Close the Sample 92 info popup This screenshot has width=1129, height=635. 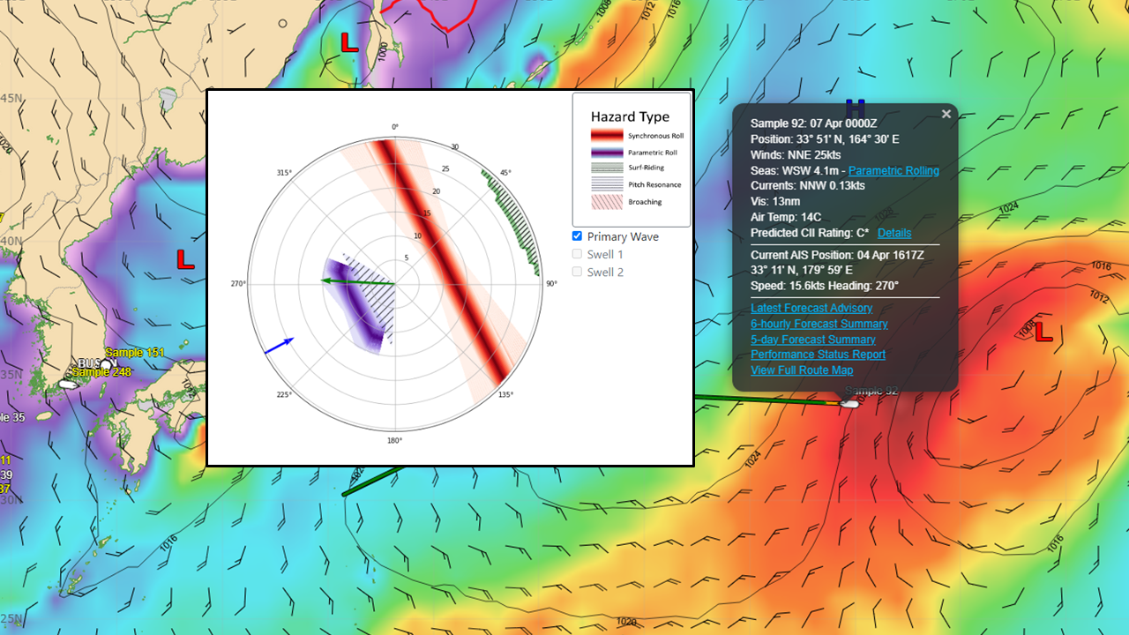(x=946, y=114)
